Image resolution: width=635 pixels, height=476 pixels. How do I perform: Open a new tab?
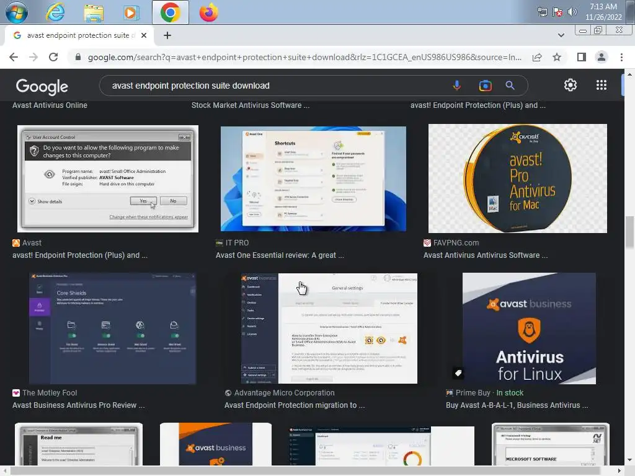pos(167,35)
